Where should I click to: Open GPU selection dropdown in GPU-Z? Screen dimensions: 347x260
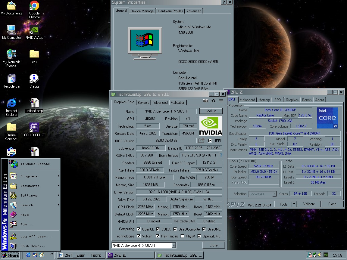click(x=174, y=245)
